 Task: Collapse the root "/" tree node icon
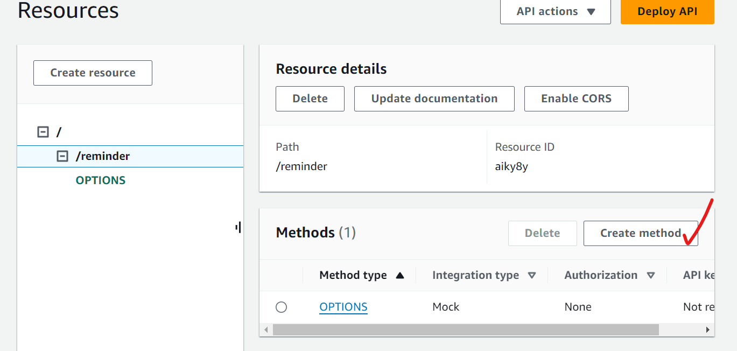click(43, 132)
